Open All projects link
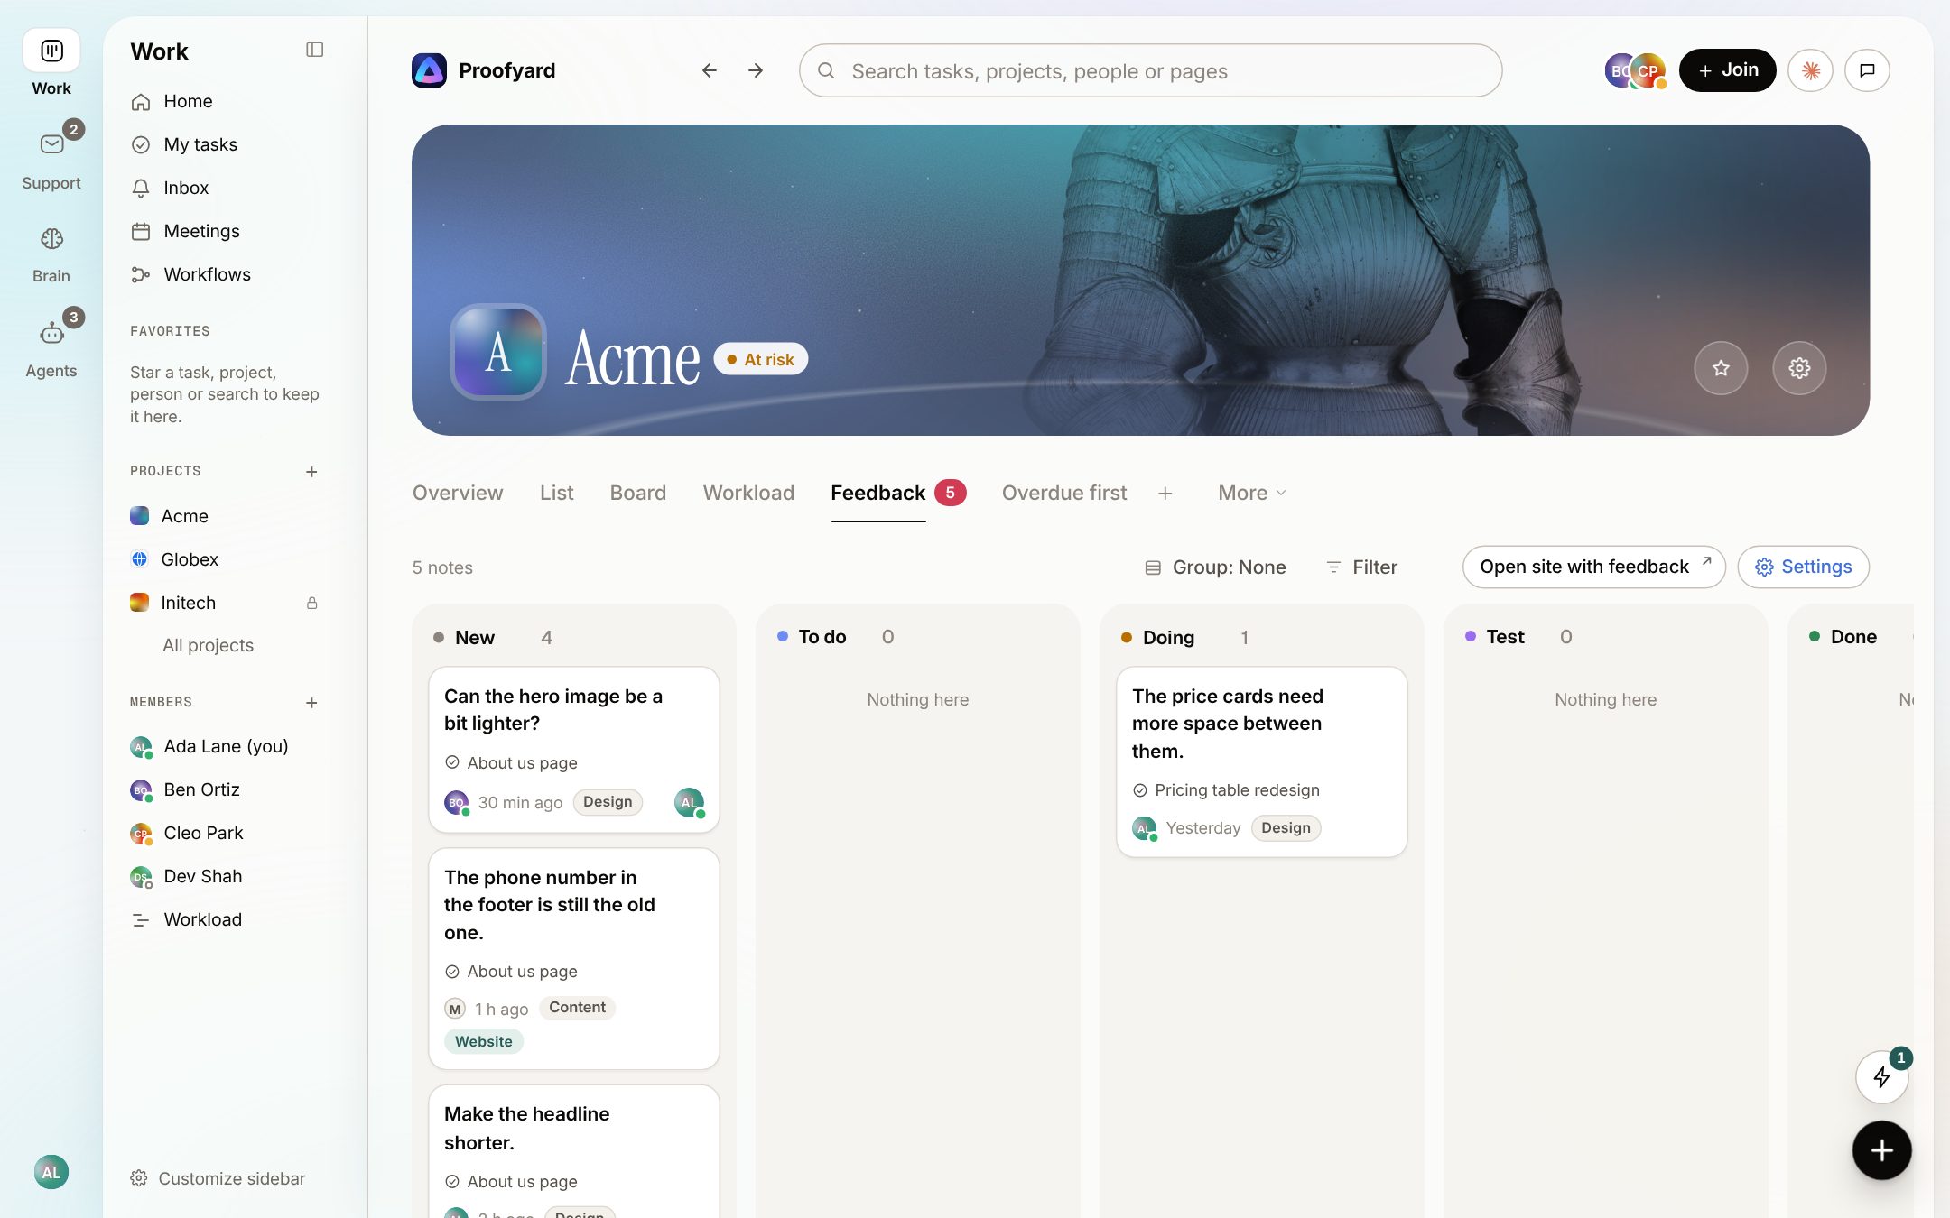The width and height of the screenshot is (1950, 1218). click(208, 646)
